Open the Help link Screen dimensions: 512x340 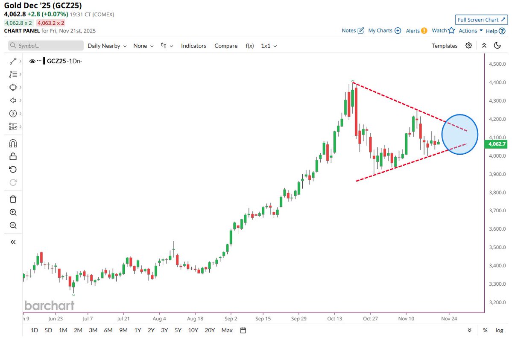click(x=495, y=31)
